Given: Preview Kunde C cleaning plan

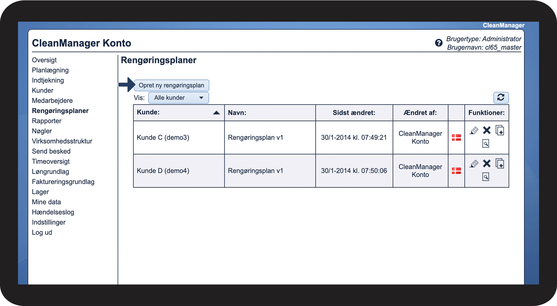Looking at the screenshot, I should coord(486,144).
